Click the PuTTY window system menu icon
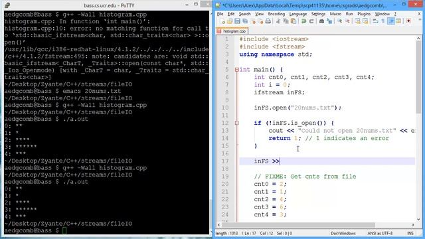 pos(7,5)
